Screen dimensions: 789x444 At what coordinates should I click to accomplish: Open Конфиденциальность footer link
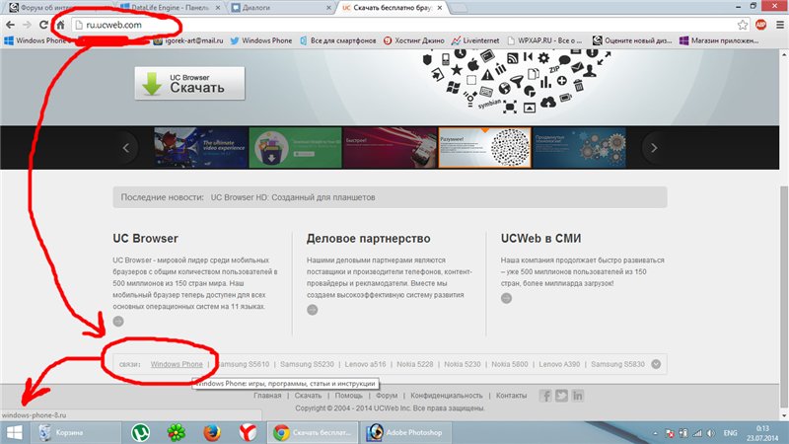(447, 396)
